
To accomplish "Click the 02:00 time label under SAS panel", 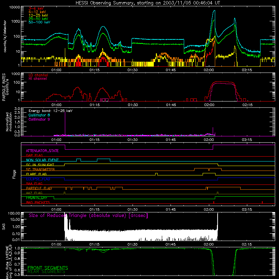I will tap(209, 244).
